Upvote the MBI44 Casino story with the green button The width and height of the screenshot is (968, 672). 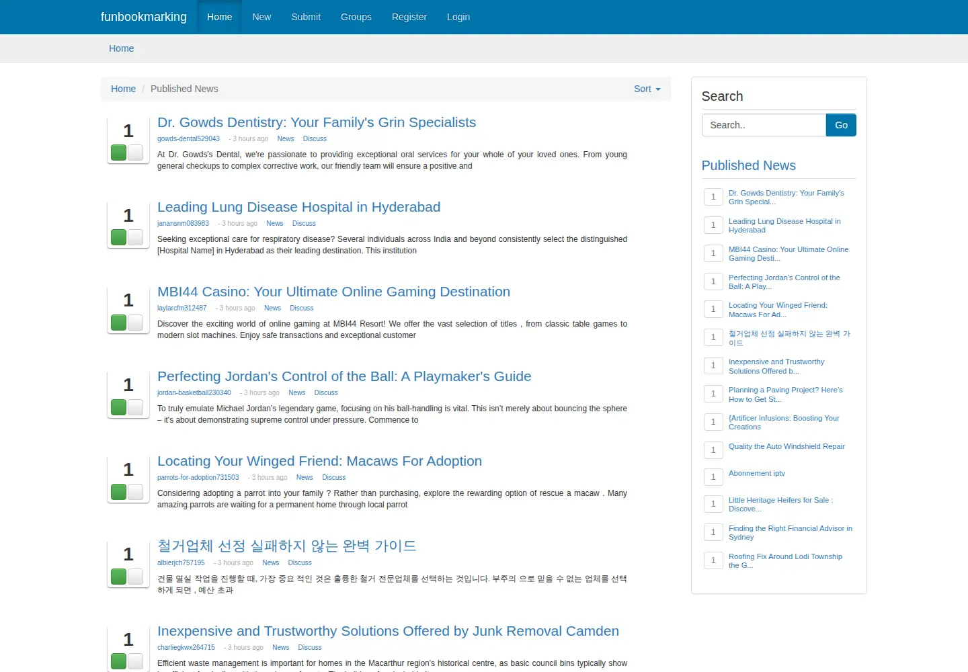119,323
